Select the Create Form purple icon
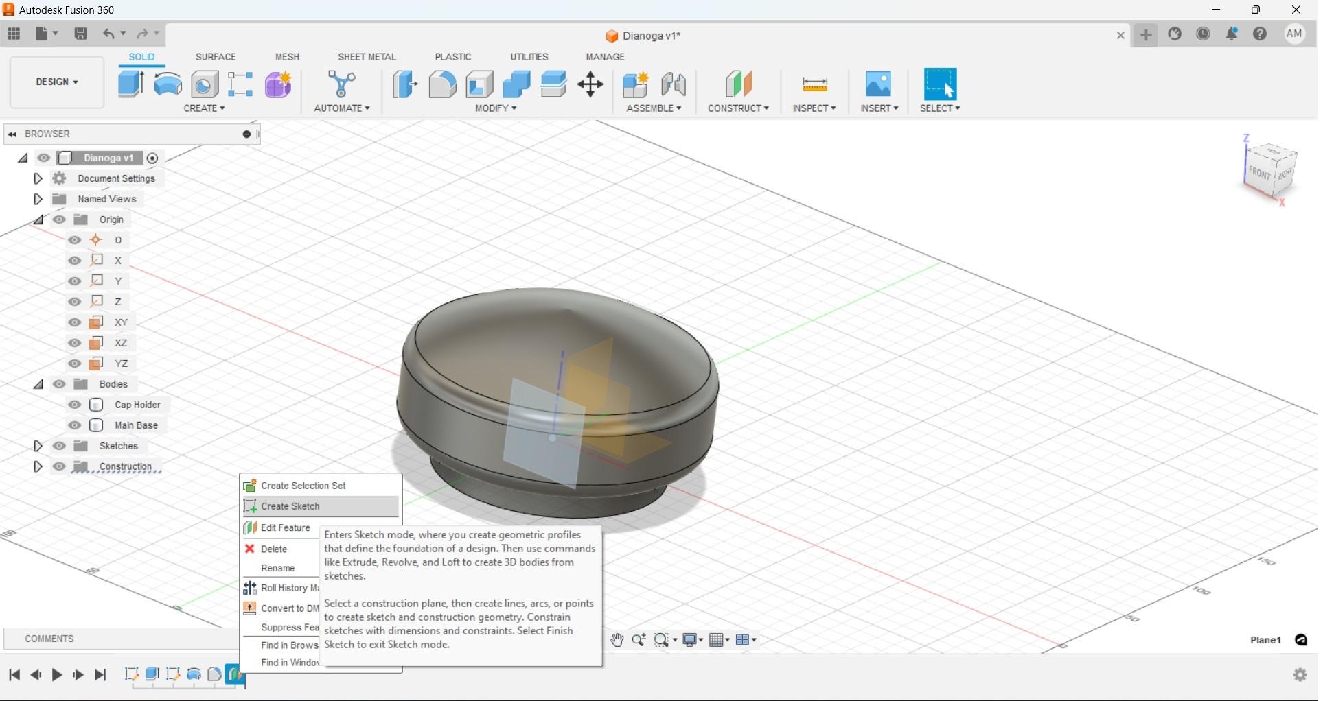 pyautogui.click(x=278, y=84)
